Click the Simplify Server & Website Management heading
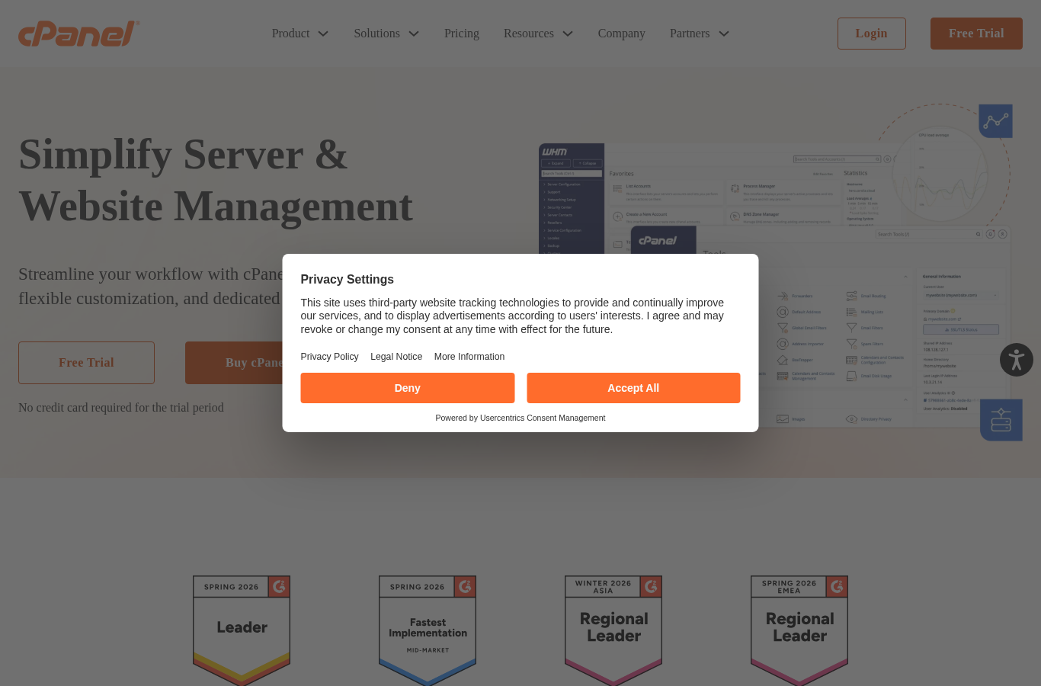1041x686 pixels. point(216,180)
